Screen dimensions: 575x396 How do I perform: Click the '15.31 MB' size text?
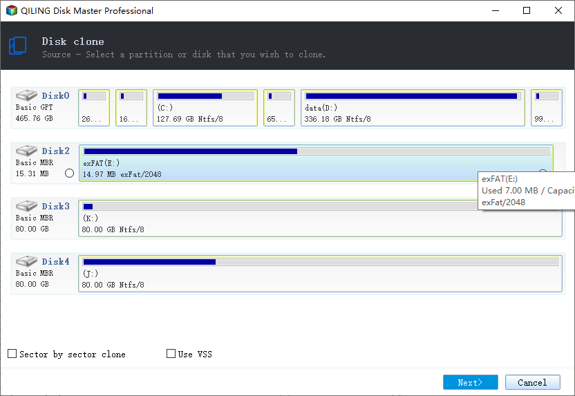[x=32, y=173]
